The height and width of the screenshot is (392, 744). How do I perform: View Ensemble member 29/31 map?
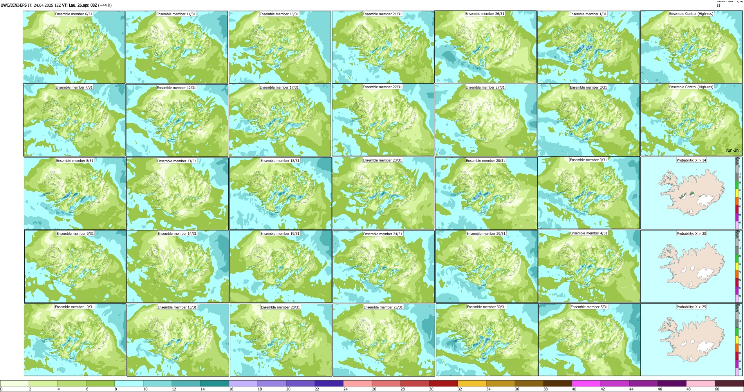487,267
